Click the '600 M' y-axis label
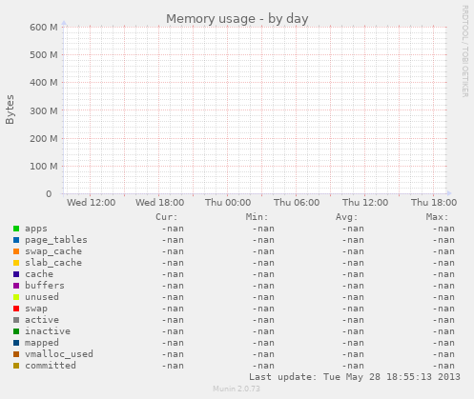Image resolution: width=474 pixels, height=399 pixels. click(x=44, y=28)
